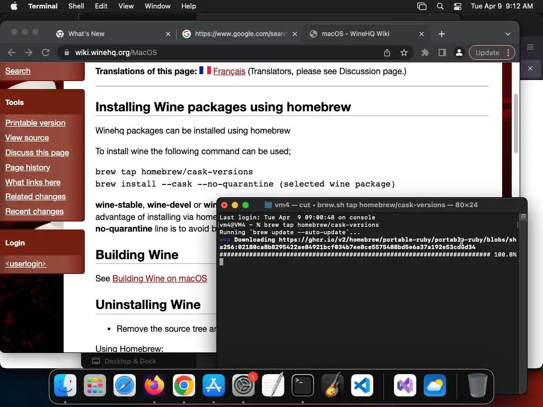
Task: Share this page from the address bar
Action: coord(387,52)
